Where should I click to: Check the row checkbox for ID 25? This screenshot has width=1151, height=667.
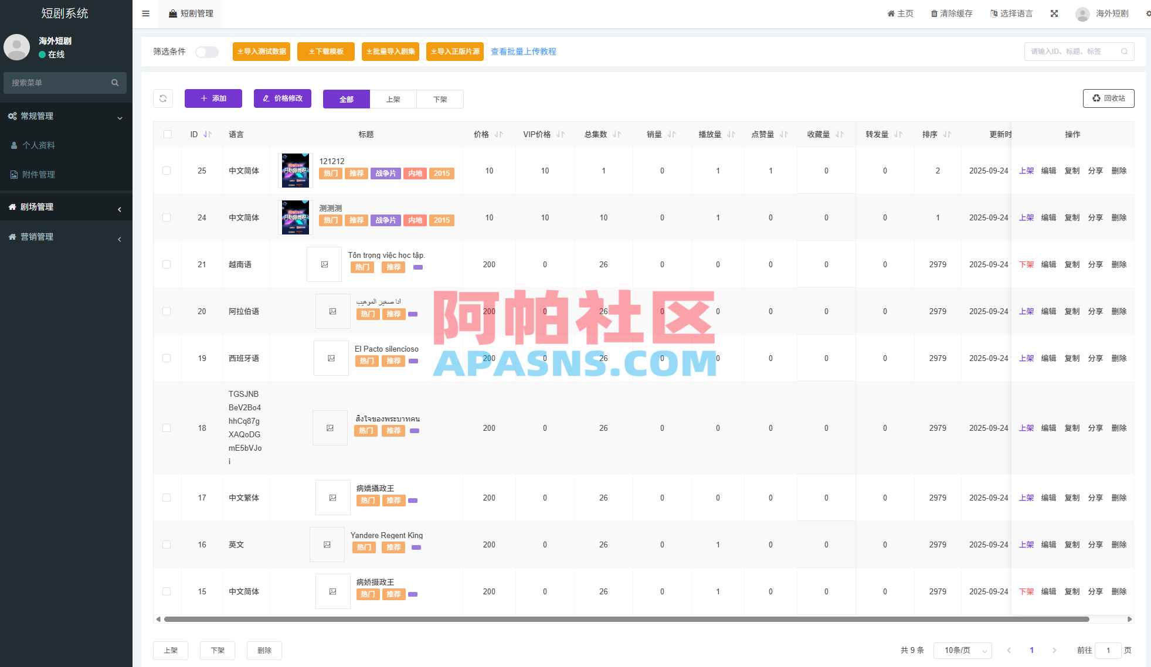[x=167, y=171]
